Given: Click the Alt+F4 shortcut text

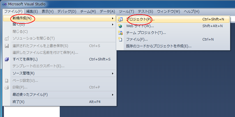Looking at the screenshot, I should tap(95, 102).
